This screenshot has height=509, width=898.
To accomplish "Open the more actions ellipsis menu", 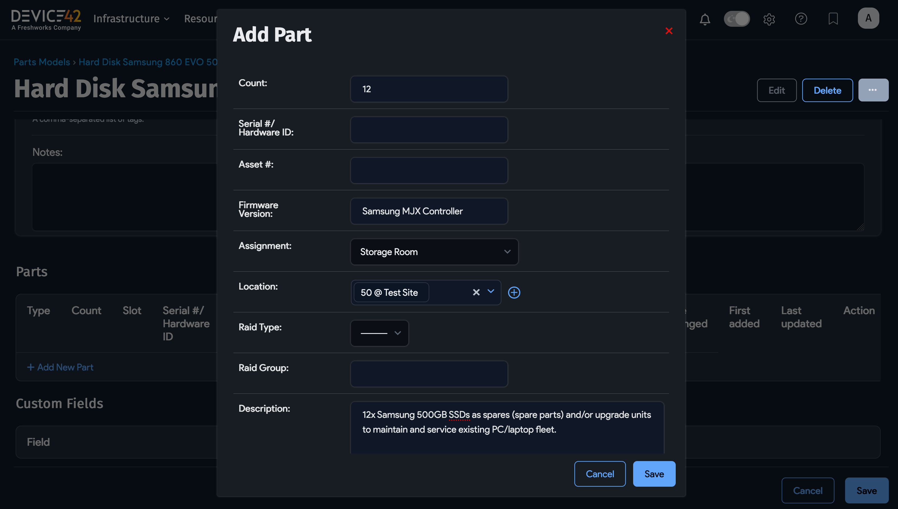I will [x=873, y=90].
